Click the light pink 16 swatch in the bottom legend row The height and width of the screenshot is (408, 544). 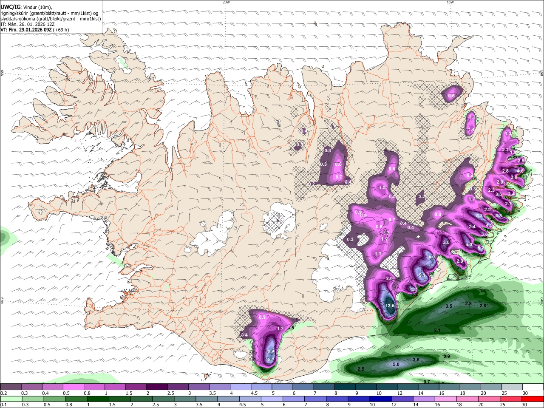(446, 399)
